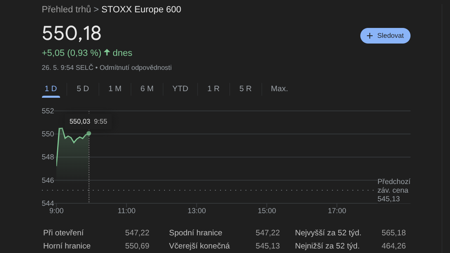Click the 13:00 time axis label
This screenshot has width=450, height=253.
(197, 211)
